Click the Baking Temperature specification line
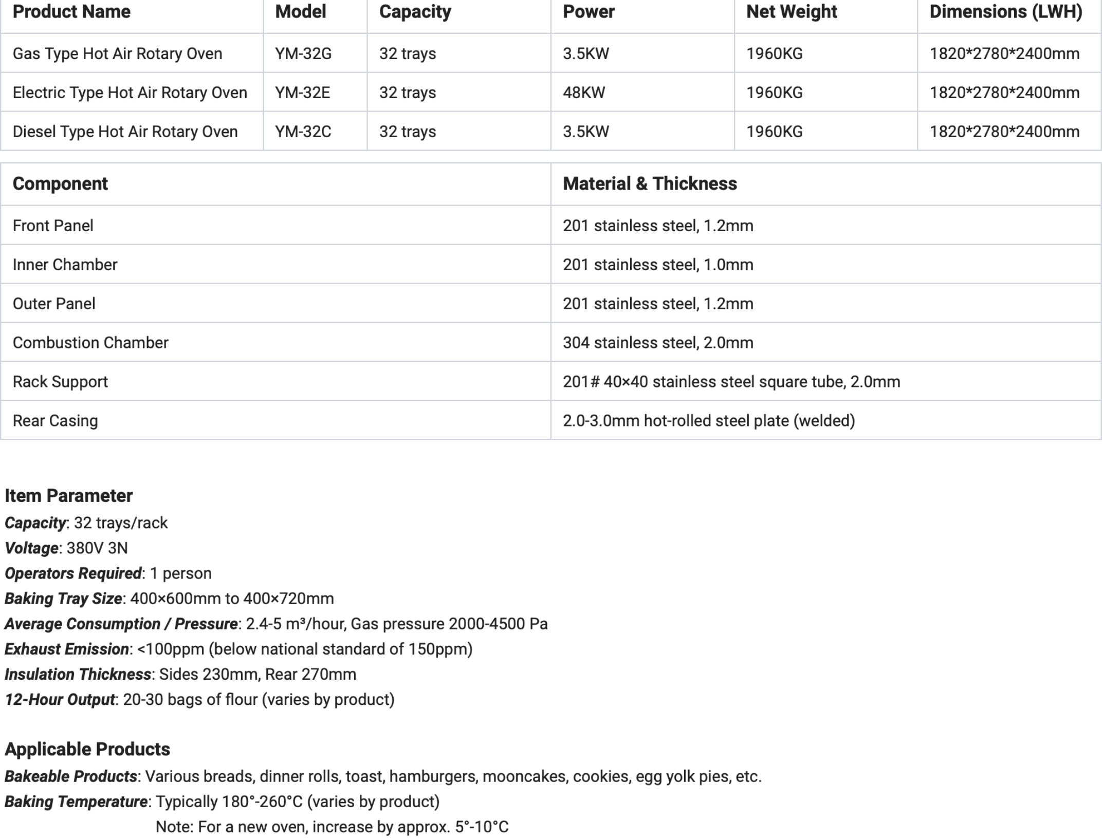 click(222, 802)
